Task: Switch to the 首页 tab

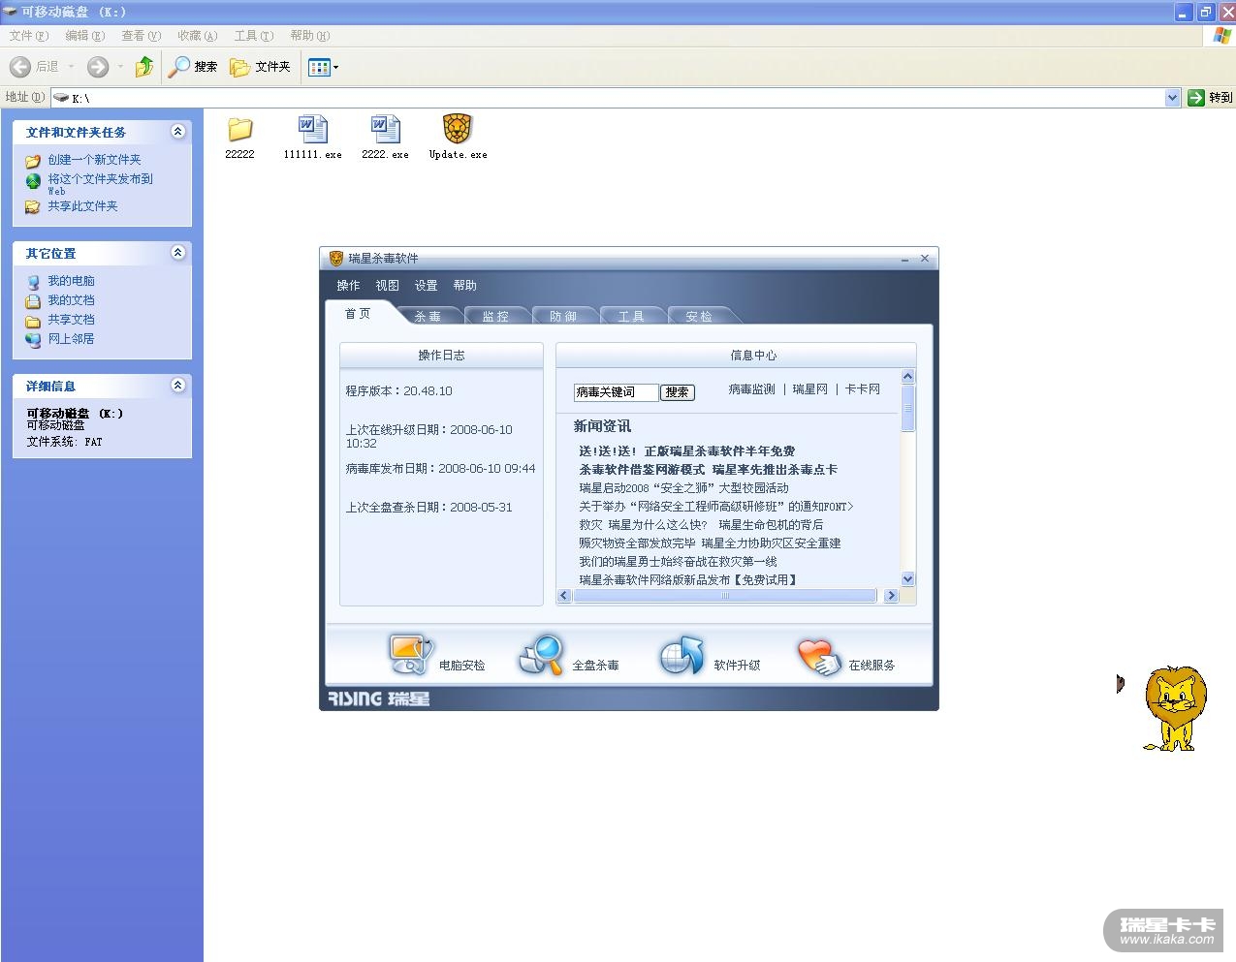Action: [359, 314]
